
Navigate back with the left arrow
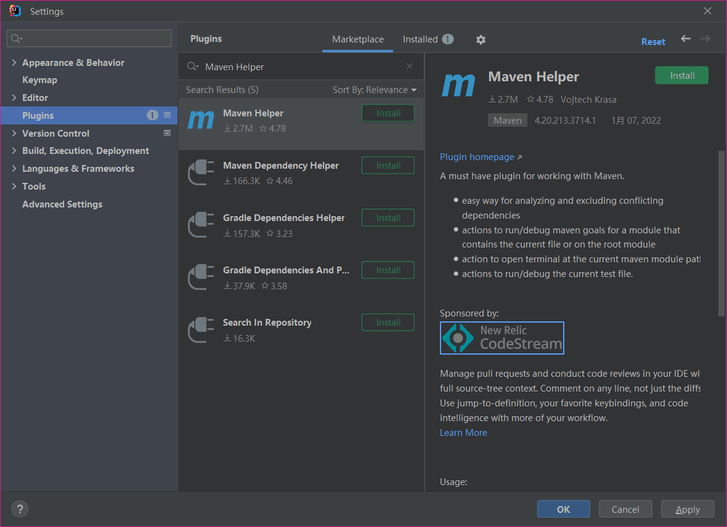click(686, 39)
